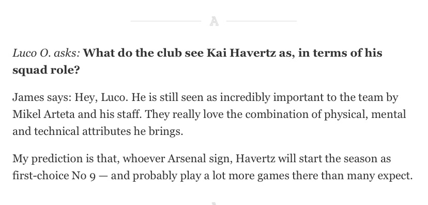The width and height of the screenshot is (428, 205).
Task: Click the phrase 'technical attributes he brings.'
Action: (109, 131)
